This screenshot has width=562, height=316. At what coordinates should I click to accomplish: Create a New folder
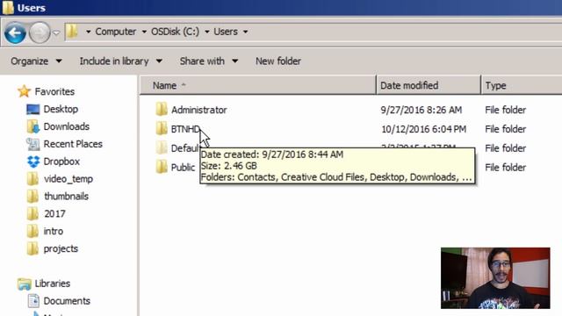pos(278,61)
